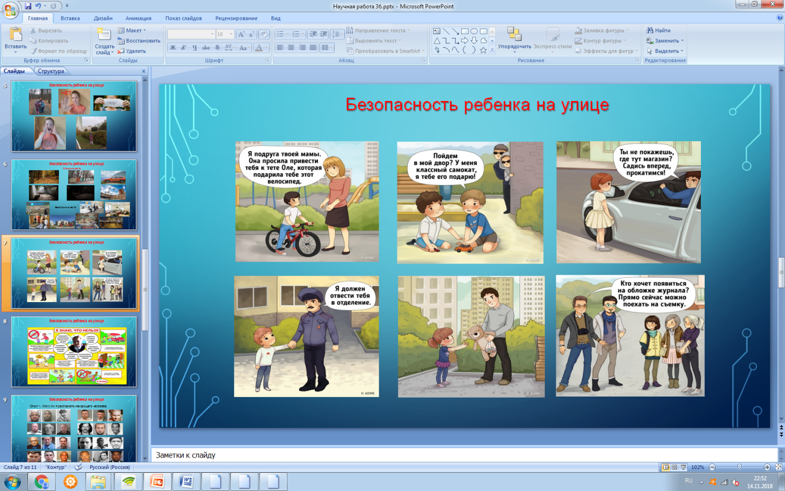Open Google Chrome from the taskbar

[41, 482]
